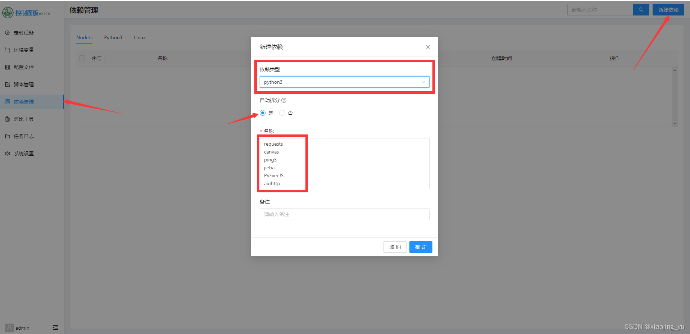Click the 备注 remark input field

pos(344,214)
